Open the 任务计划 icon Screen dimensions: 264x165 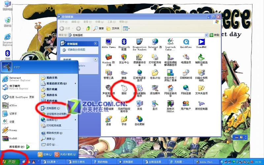[155, 75]
